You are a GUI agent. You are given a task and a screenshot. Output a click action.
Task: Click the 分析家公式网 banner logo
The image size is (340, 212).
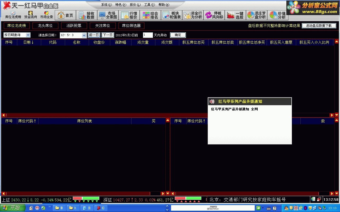click(313, 8)
